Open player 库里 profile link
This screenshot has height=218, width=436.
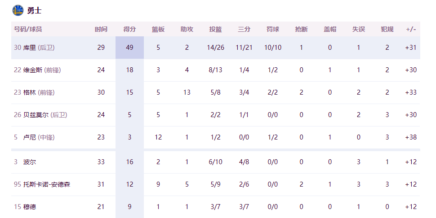[30, 48]
